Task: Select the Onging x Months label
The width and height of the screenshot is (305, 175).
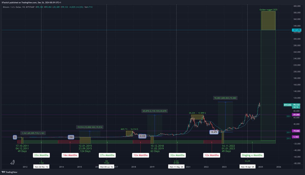Action: 252,155
